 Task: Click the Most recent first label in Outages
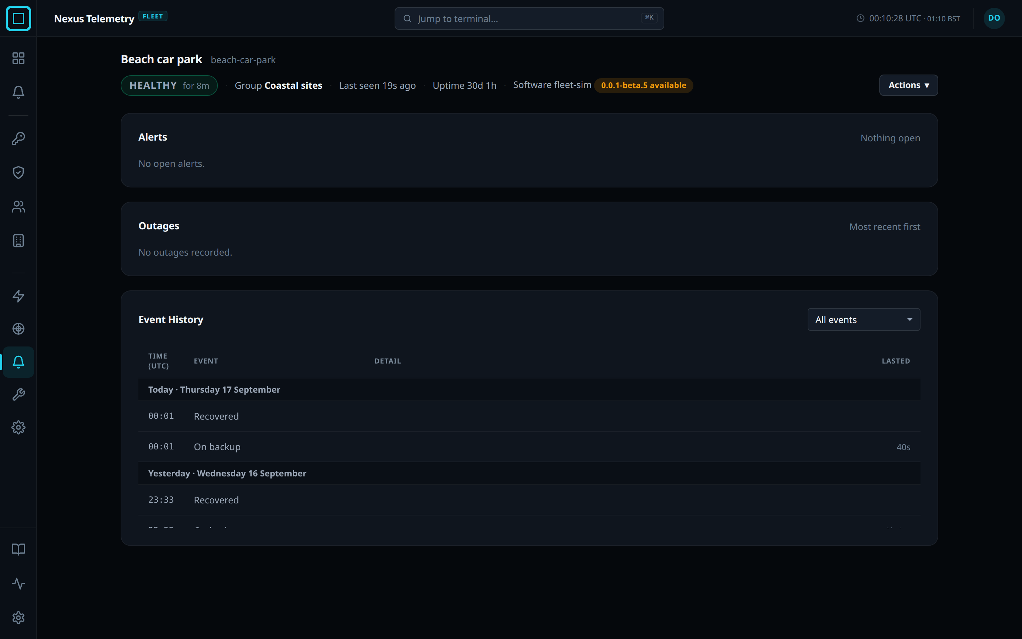(885, 227)
